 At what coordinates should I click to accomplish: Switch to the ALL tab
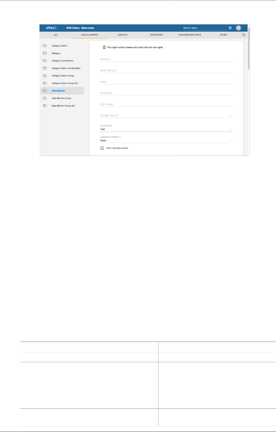[x=56, y=35]
